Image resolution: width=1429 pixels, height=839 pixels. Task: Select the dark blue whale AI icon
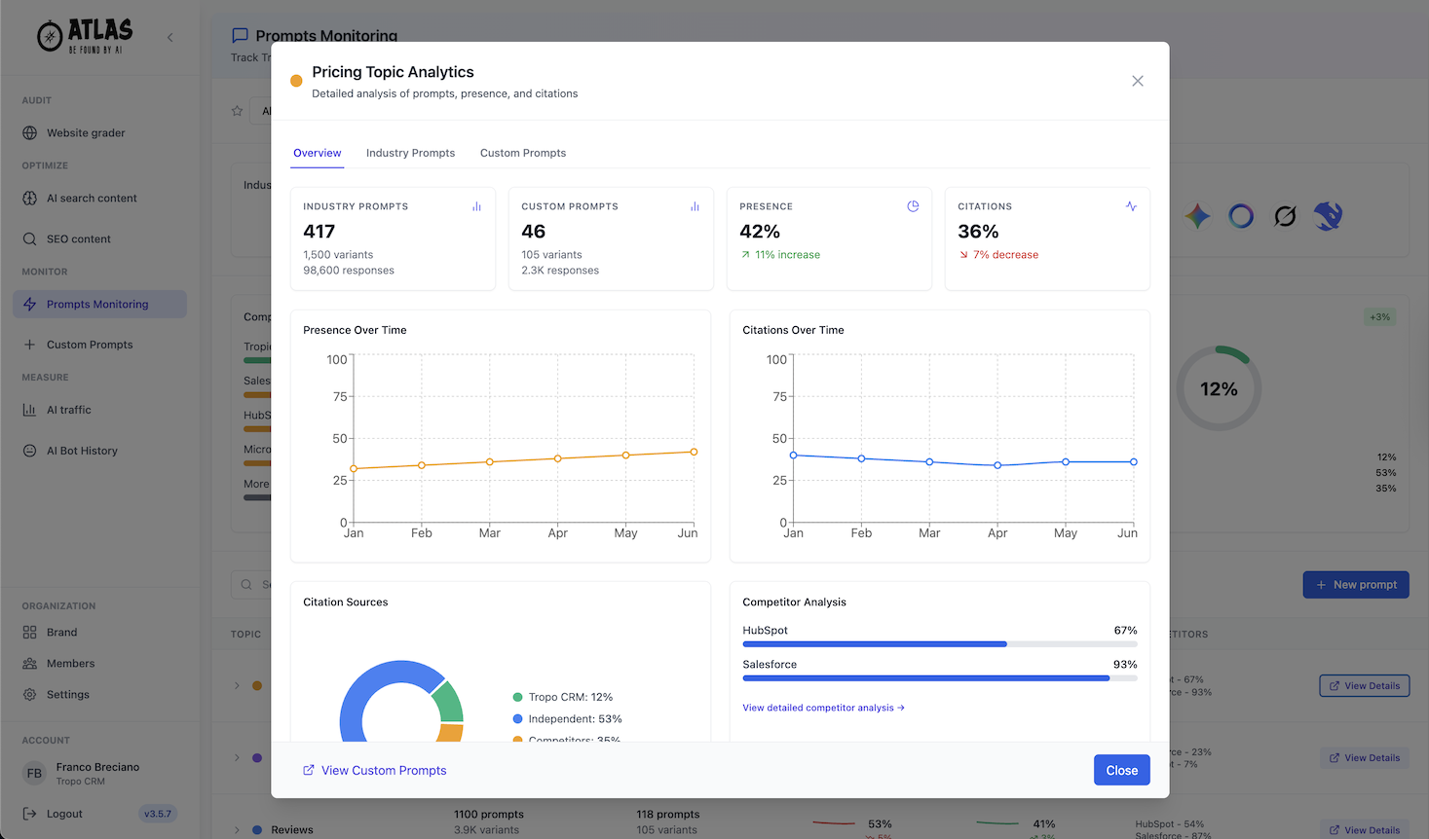1328,216
